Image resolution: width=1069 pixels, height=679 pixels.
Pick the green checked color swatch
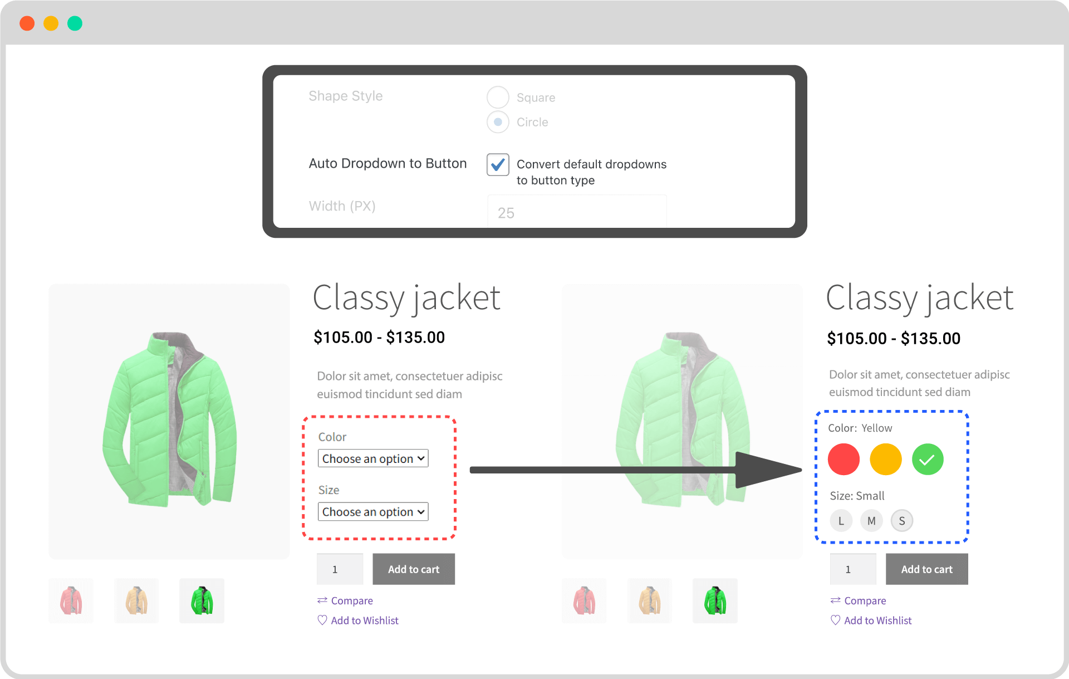click(x=928, y=460)
